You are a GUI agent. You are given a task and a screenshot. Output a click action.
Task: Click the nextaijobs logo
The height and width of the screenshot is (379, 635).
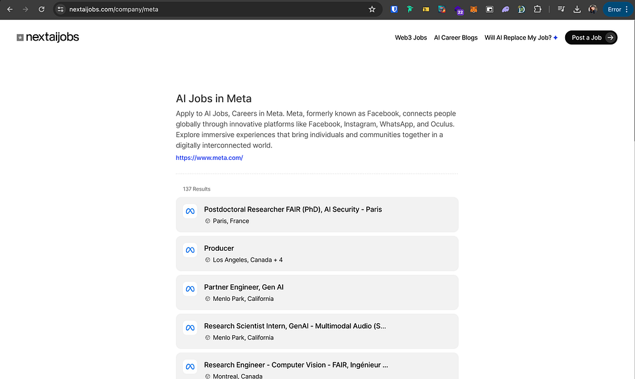click(48, 37)
